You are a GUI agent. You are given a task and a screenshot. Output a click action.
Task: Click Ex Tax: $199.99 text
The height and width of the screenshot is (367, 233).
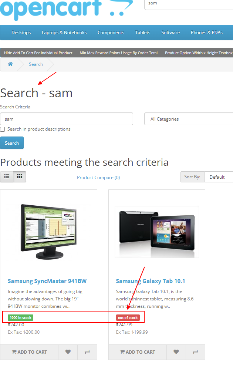pyautogui.click(x=132, y=332)
